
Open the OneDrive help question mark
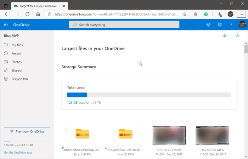(x=231, y=25)
